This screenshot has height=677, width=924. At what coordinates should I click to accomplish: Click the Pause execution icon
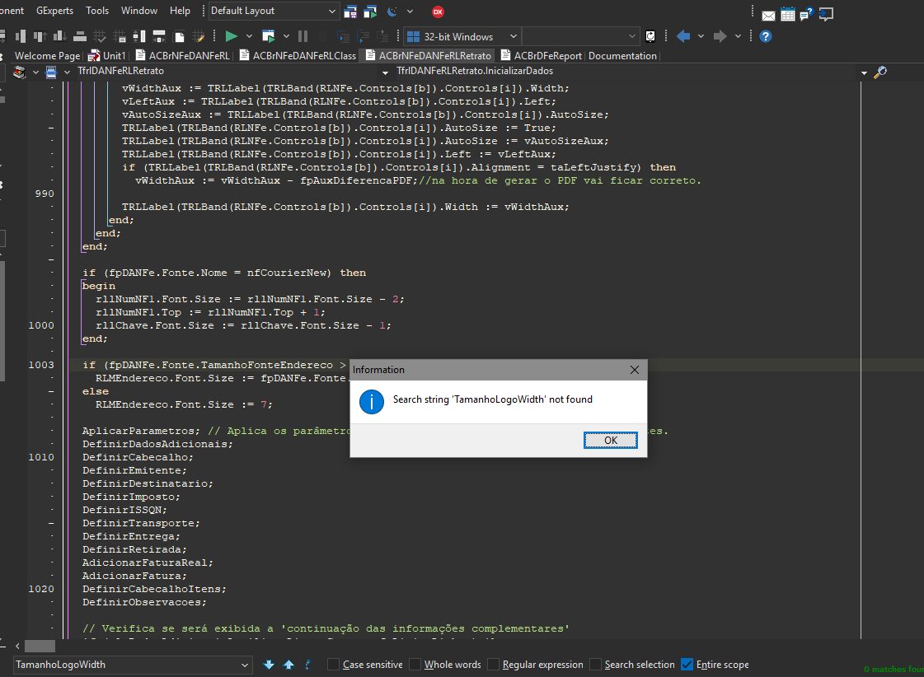coord(303,36)
